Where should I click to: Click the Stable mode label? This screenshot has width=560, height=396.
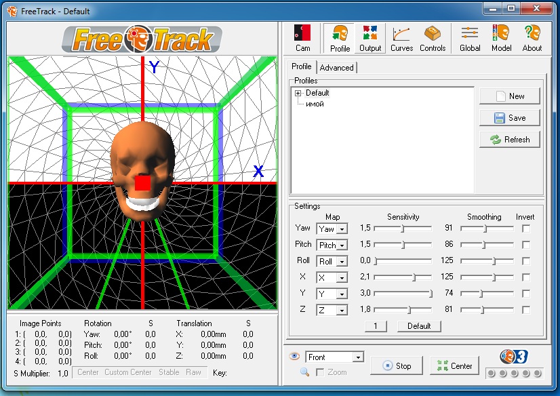point(169,372)
